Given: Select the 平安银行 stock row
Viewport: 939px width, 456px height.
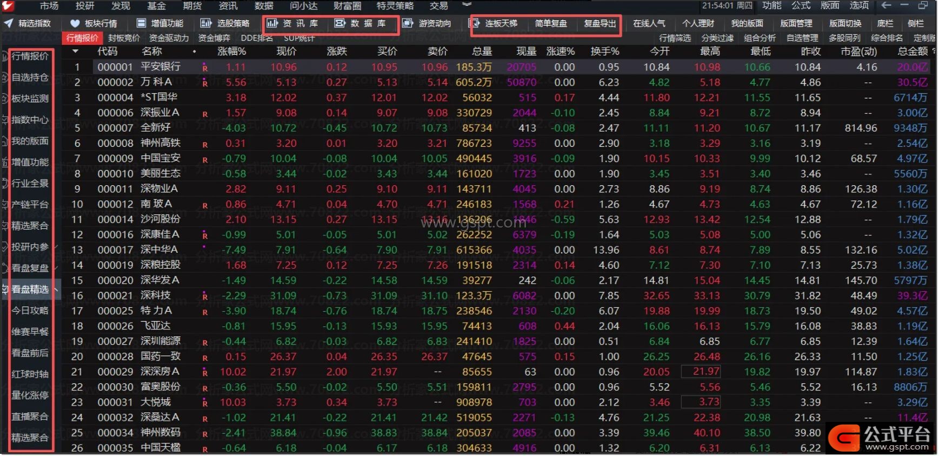Looking at the screenshot, I should pos(161,67).
